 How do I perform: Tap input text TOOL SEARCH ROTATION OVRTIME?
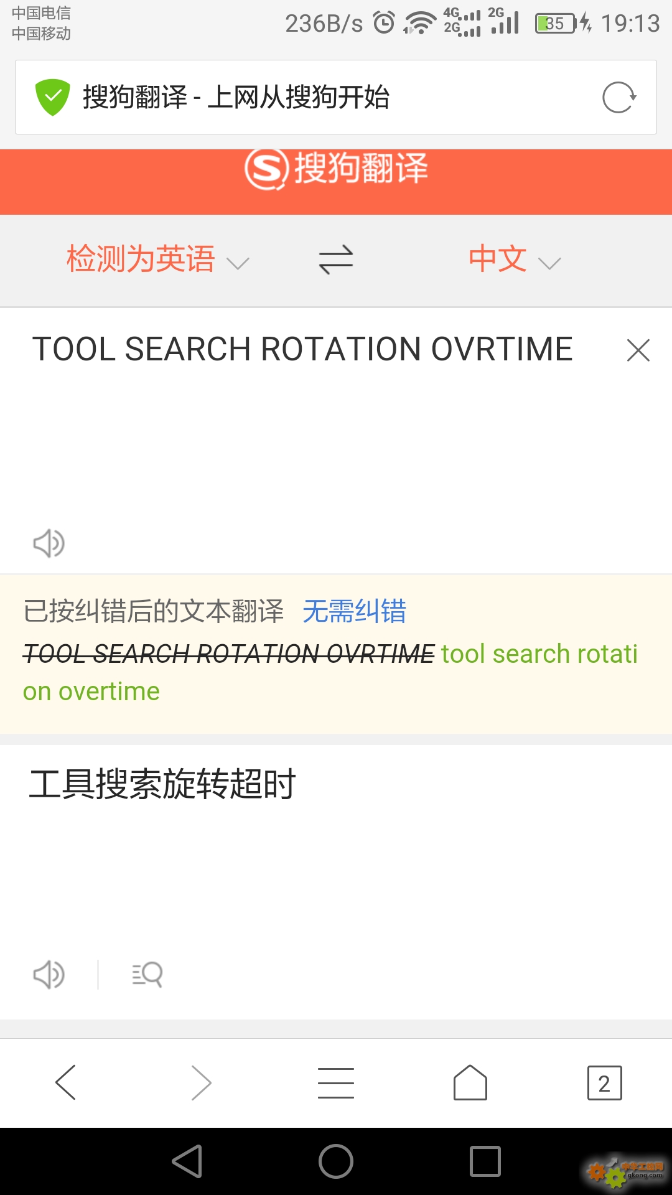click(302, 349)
